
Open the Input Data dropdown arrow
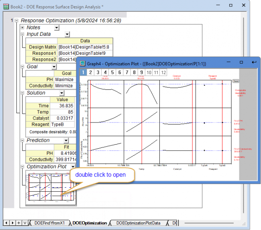[67, 34]
